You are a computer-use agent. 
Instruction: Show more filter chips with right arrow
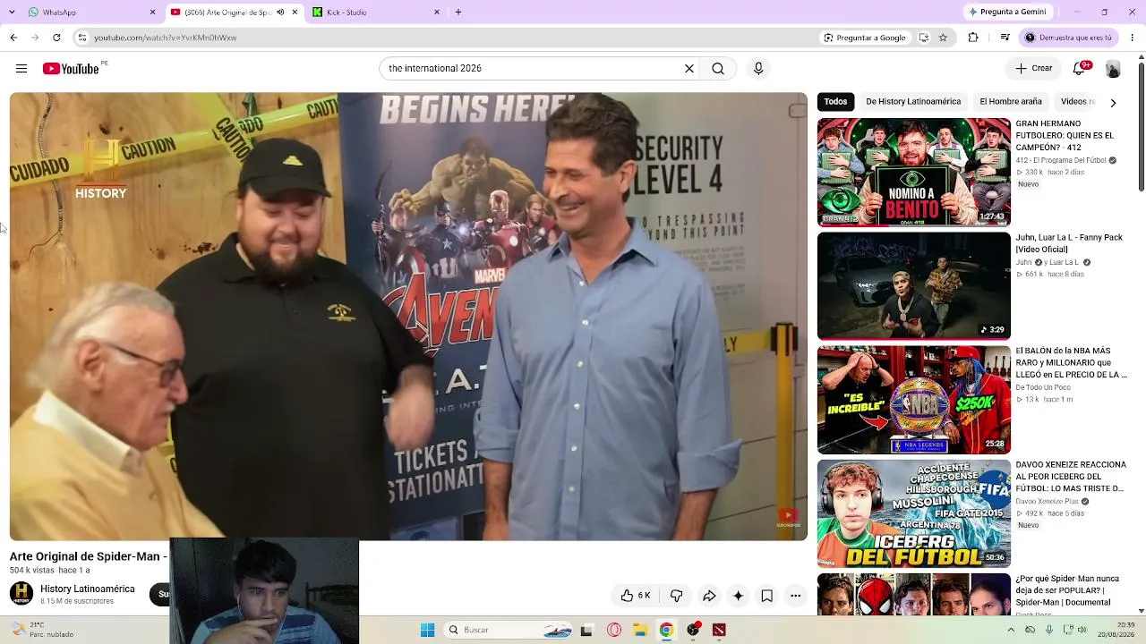point(1113,102)
